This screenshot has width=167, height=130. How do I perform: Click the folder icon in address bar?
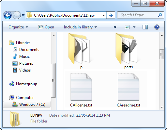point(29,15)
